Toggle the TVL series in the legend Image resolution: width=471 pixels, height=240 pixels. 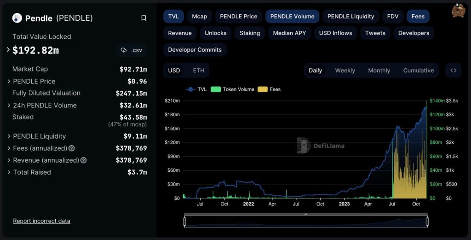(196, 89)
